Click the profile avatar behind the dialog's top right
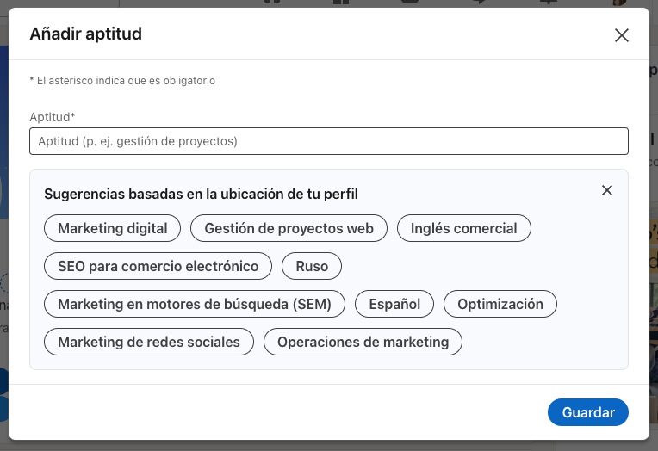 (x=618, y=3)
